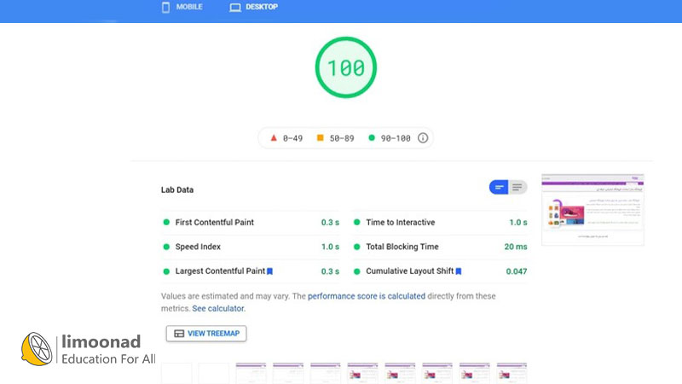
Task: Click the Cumulative Layout Shift label
Action: coord(410,271)
